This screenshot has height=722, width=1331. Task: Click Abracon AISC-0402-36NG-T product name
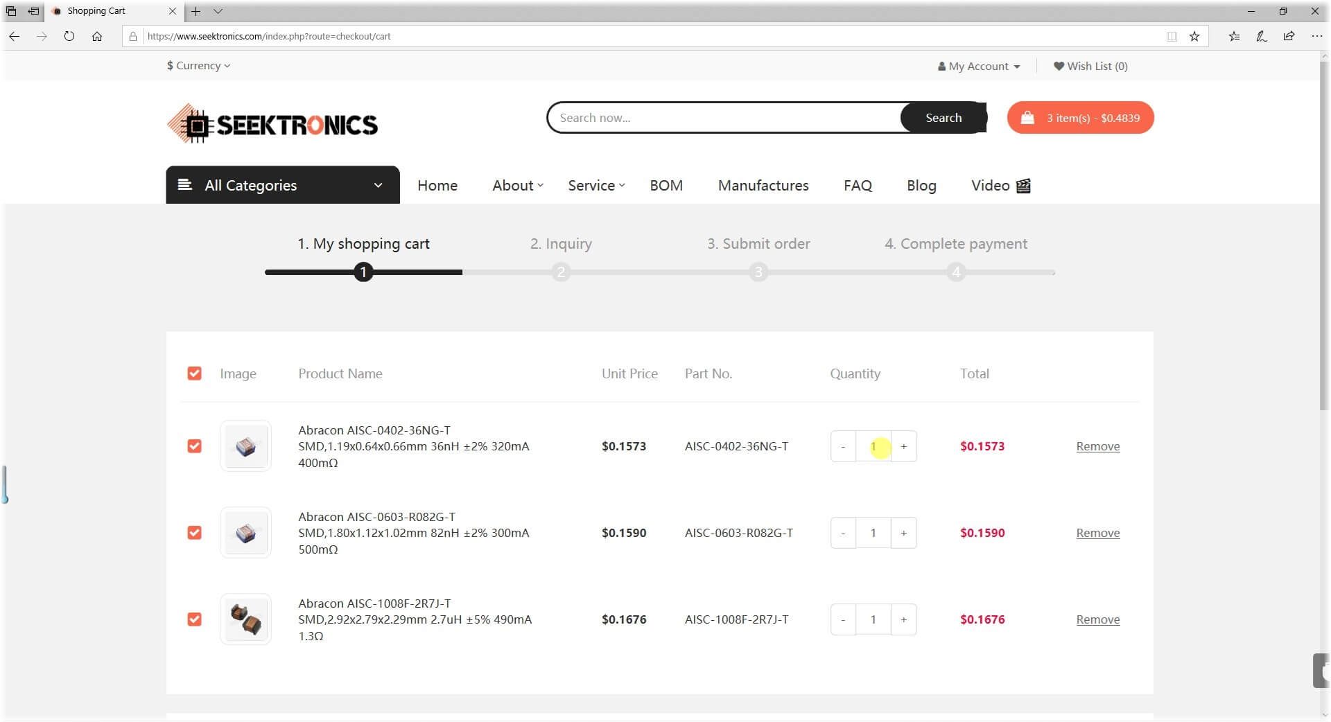pyautogui.click(x=414, y=446)
